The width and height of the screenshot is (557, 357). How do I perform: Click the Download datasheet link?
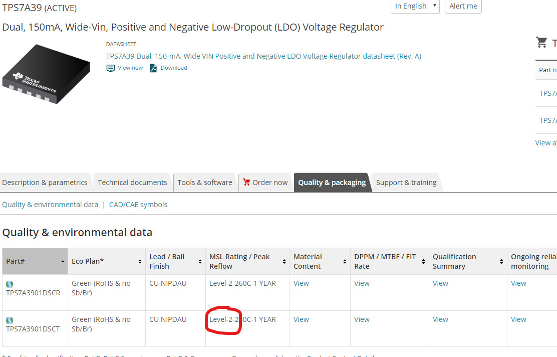[x=174, y=68]
